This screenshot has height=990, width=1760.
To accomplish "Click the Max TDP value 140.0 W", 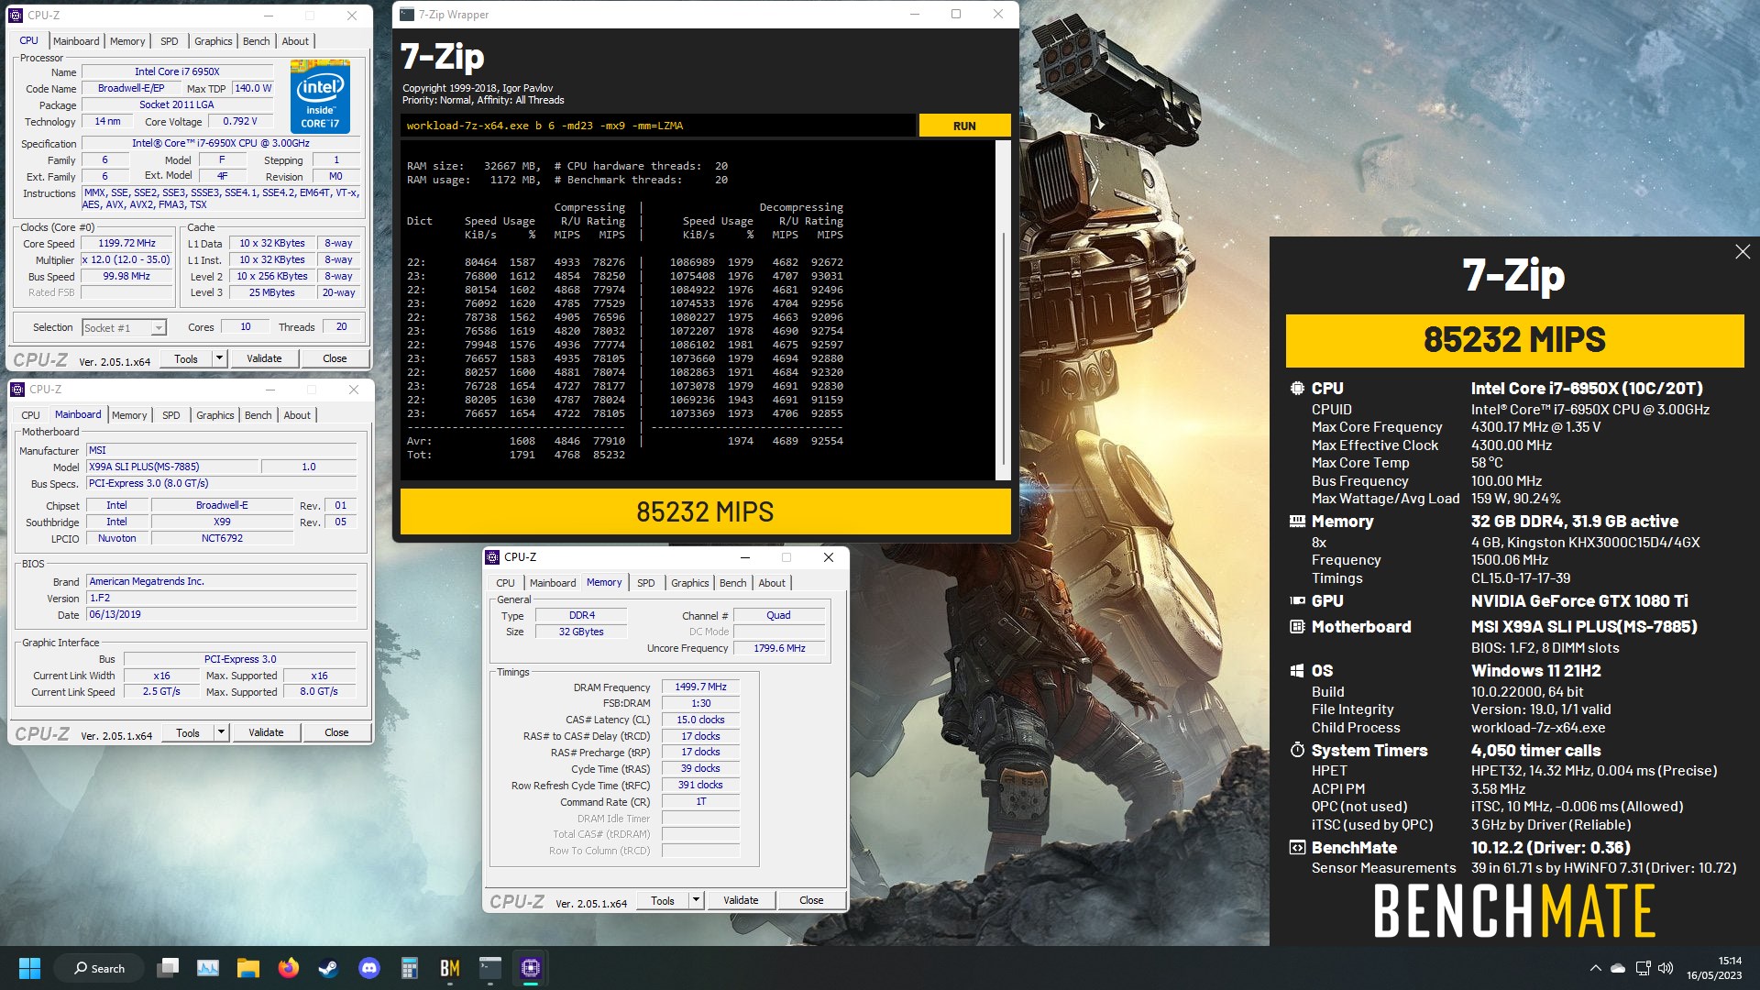I will pyautogui.click(x=253, y=89).
